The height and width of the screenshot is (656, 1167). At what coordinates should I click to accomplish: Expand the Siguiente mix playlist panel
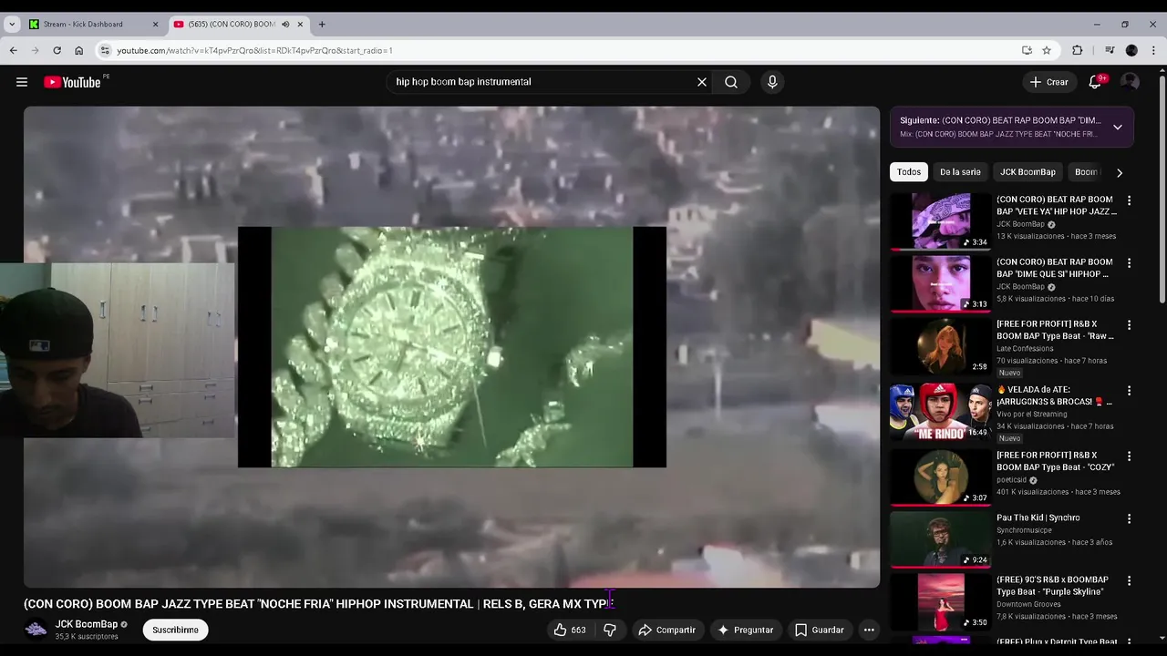pyautogui.click(x=1118, y=127)
